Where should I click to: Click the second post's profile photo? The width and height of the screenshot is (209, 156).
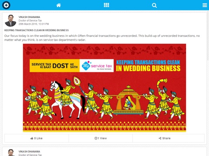click(x=10, y=153)
